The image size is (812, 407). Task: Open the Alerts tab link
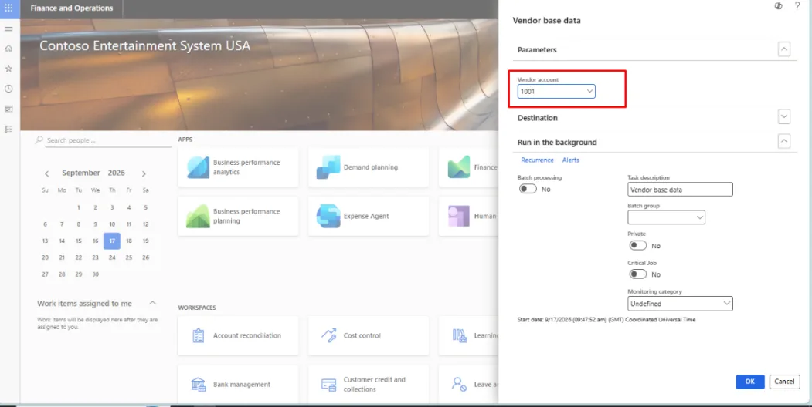pos(571,160)
